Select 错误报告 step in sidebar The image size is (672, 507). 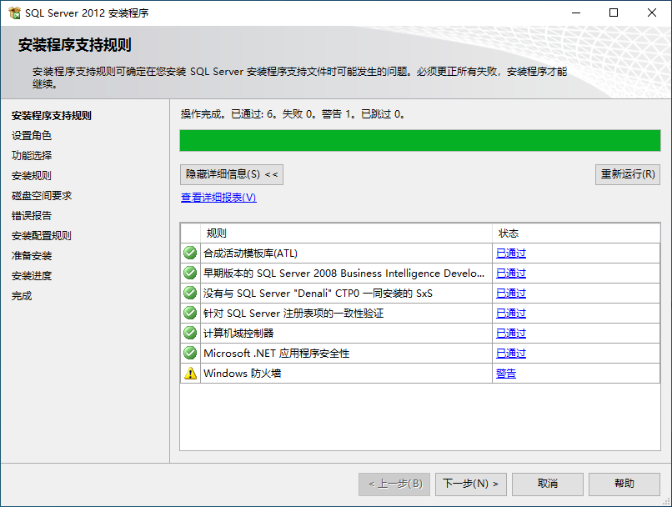coord(32,216)
